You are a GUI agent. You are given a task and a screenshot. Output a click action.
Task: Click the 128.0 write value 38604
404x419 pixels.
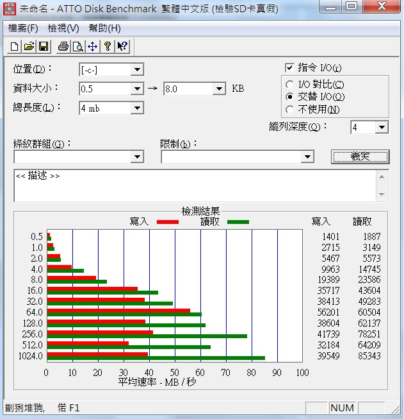[328, 323]
